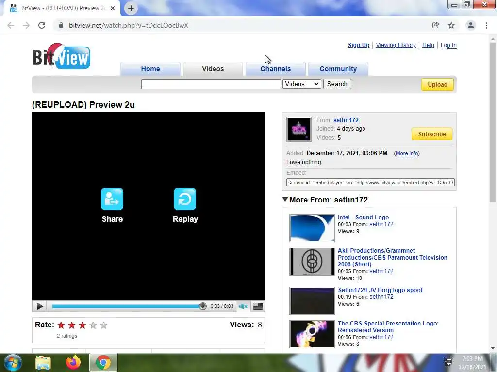The width and height of the screenshot is (497, 372).
Task: Rate the video one star
Action: click(x=61, y=325)
